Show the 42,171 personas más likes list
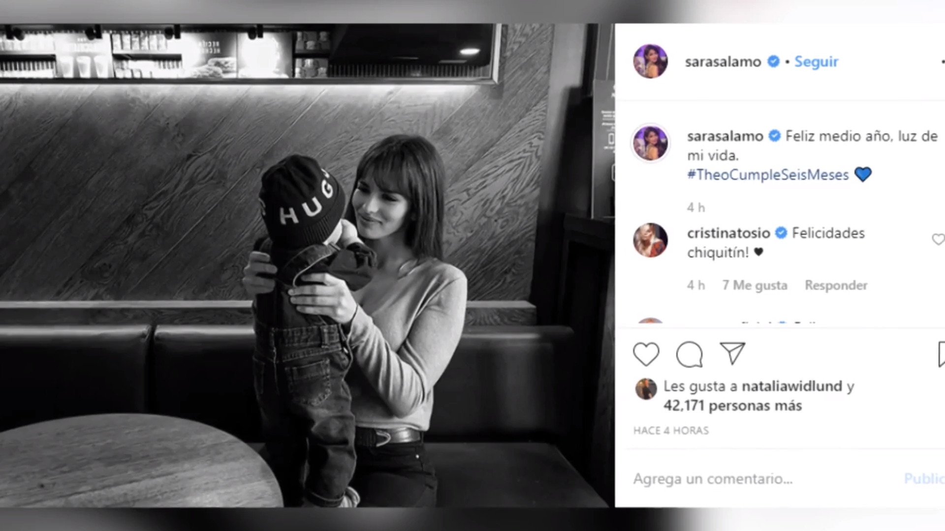The width and height of the screenshot is (945, 531). 732,406
